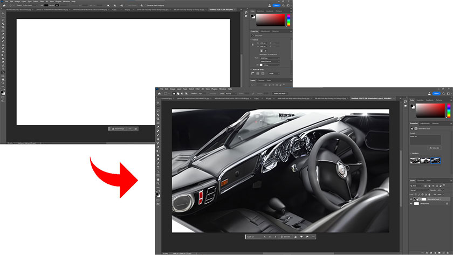Collapse the Canvas section in the back window
The width and height of the screenshot is (453, 255).
coord(251,40)
